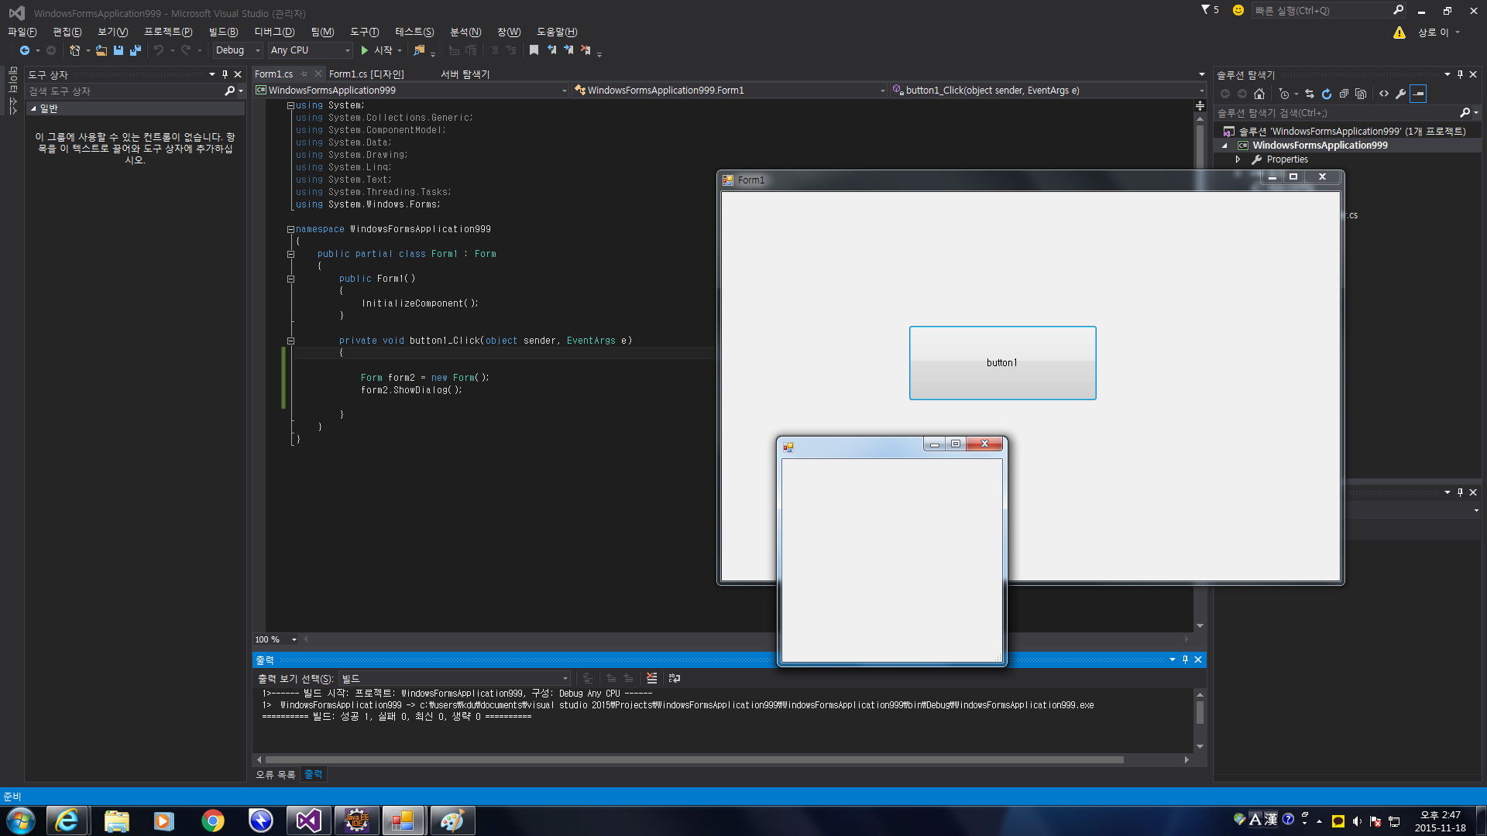Open the 편집(E) menu

(x=67, y=32)
